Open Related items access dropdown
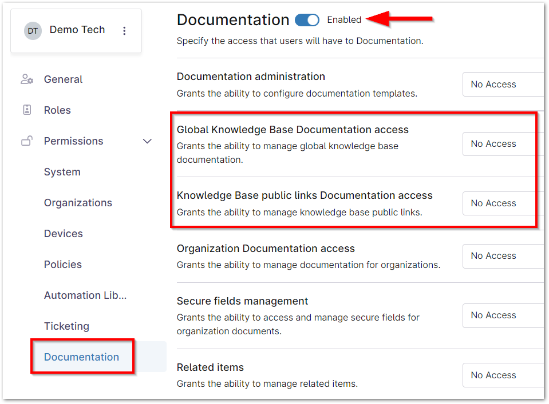 503,375
